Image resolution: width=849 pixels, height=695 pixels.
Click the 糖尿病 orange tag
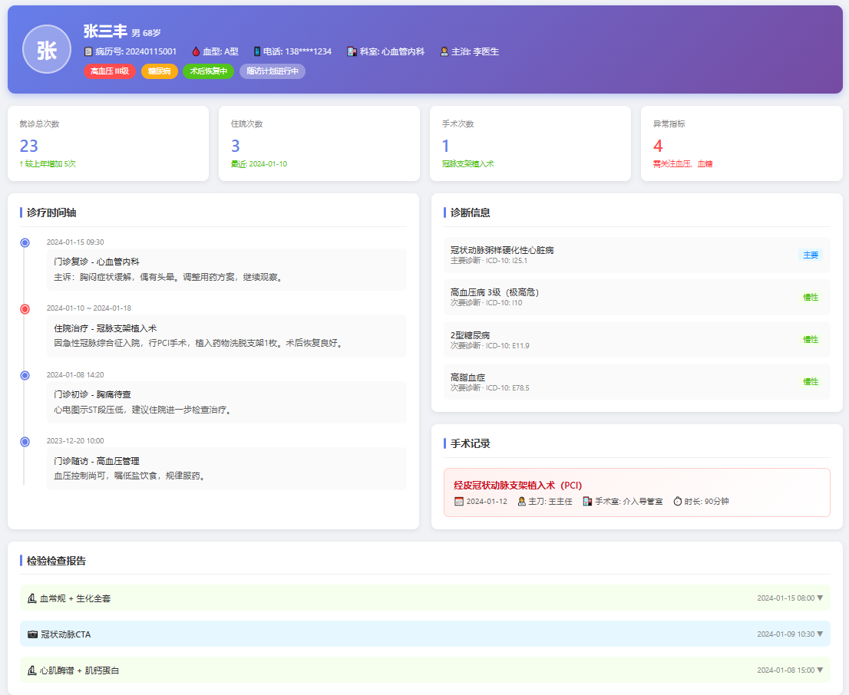[x=159, y=71]
